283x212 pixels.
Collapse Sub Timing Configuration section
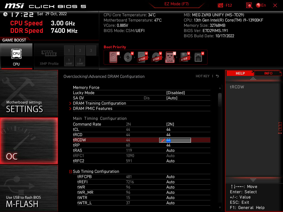pyautogui.click(x=70, y=171)
